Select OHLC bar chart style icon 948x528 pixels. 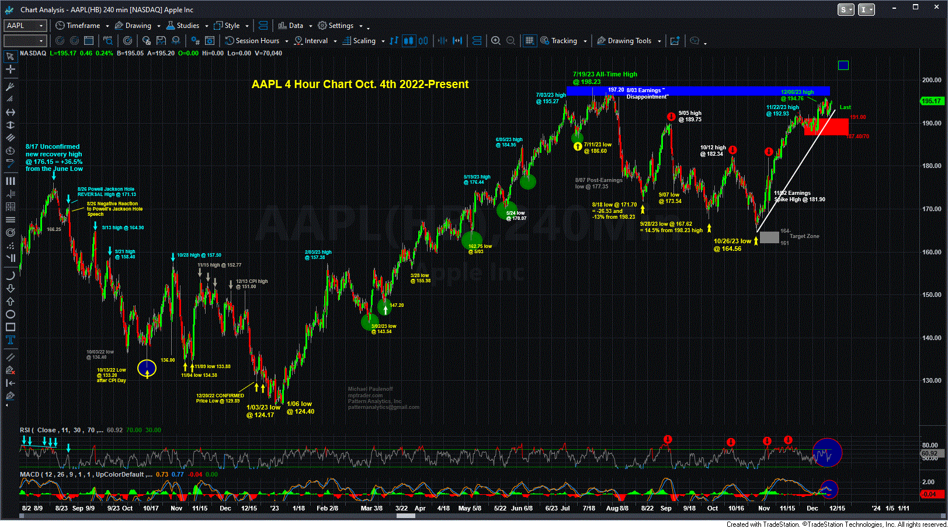[x=394, y=41]
